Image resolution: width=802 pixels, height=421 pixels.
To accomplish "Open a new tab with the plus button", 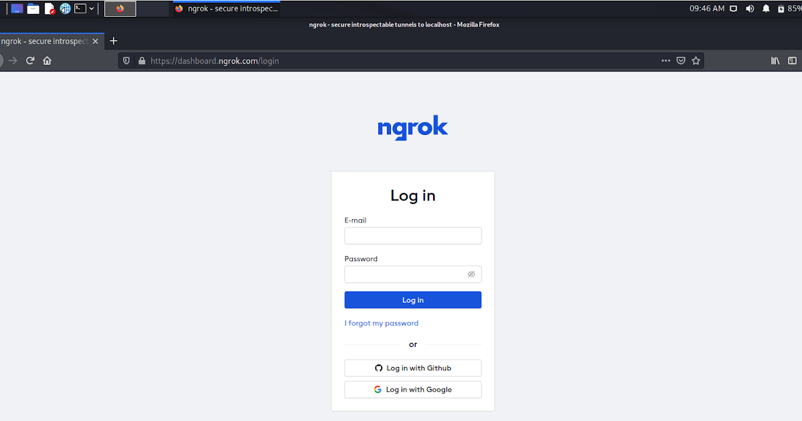I will coord(113,41).
